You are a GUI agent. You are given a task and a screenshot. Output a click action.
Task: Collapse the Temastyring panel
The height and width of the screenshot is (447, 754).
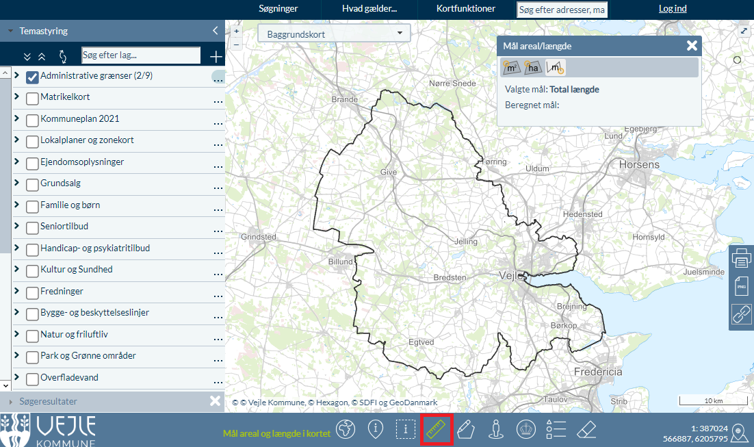[x=215, y=30]
